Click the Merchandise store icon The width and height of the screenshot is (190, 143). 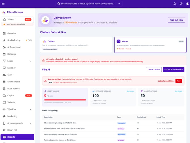click(x=4, y=82)
